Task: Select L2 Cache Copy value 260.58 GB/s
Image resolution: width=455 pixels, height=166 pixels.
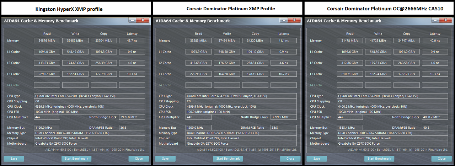Action: pos(407,63)
